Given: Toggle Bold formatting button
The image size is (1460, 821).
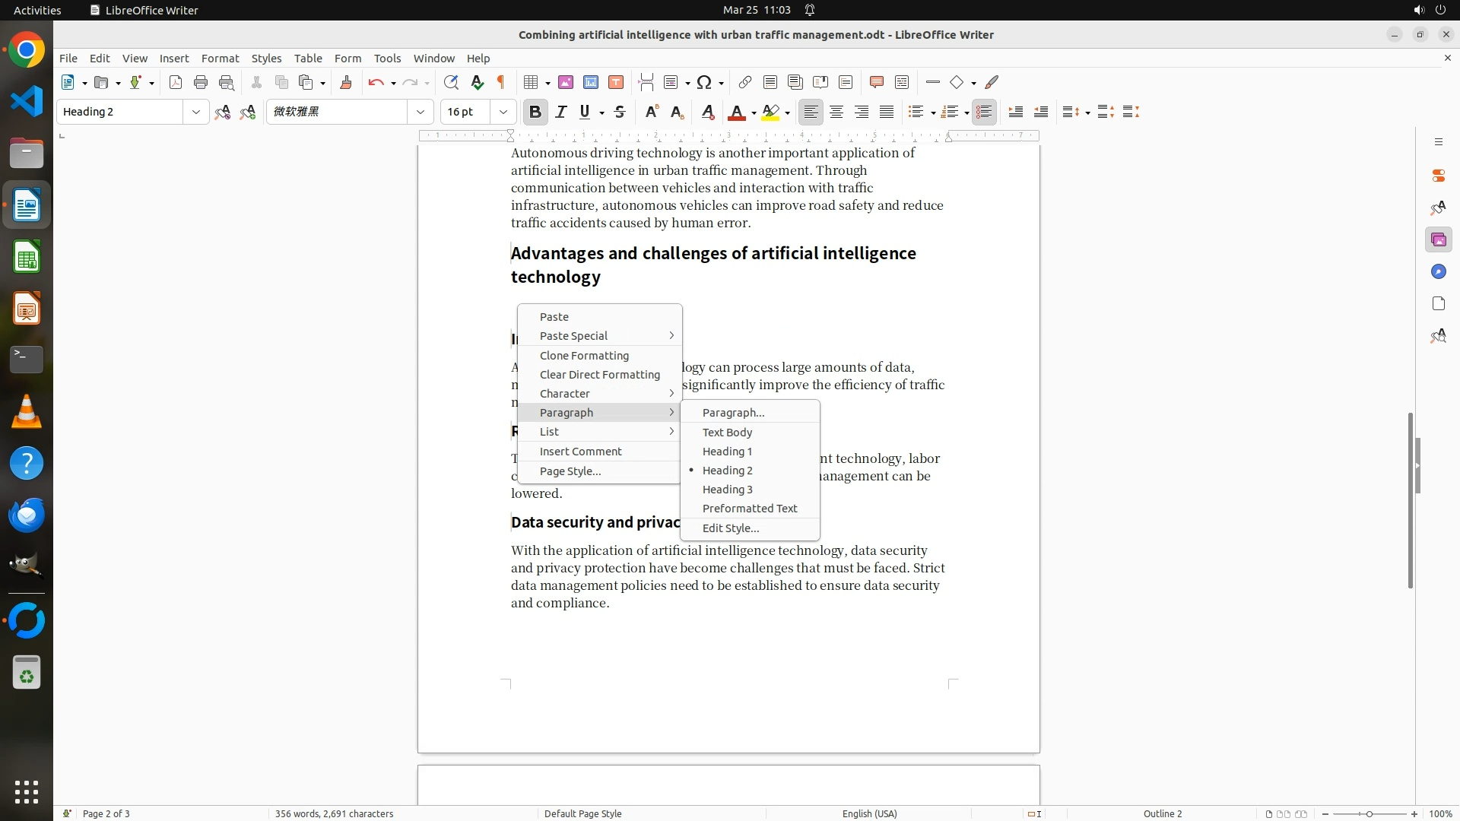Looking at the screenshot, I should (535, 112).
